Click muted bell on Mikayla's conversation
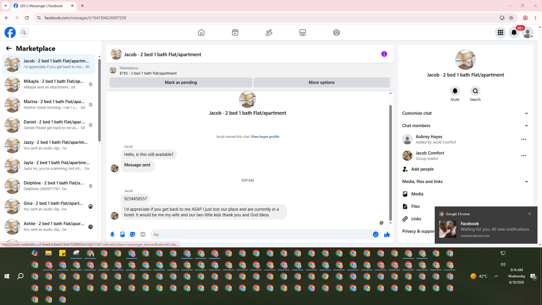Screen dimensions: 542x305 [x=91, y=84]
